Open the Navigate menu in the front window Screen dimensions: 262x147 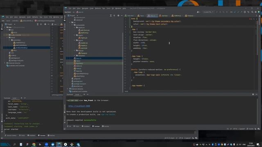pos(85,8)
